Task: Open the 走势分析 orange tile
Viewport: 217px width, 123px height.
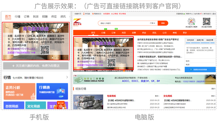Action: click(19, 91)
